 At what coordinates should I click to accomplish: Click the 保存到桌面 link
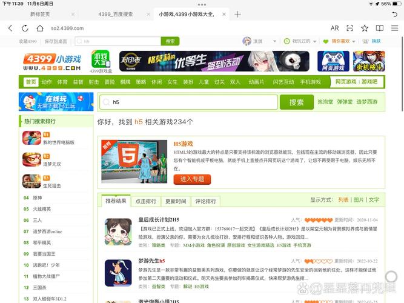56,41
